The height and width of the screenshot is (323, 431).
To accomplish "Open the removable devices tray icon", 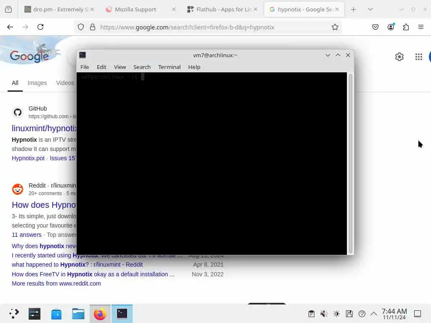I will pos(349,314).
